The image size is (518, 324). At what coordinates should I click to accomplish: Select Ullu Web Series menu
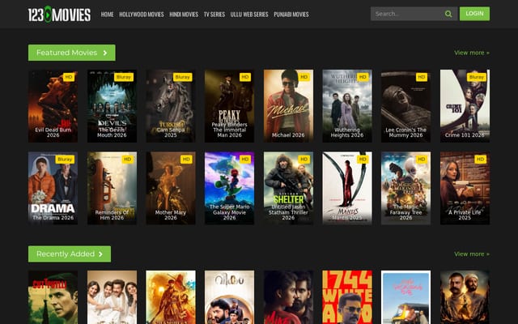(x=249, y=15)
